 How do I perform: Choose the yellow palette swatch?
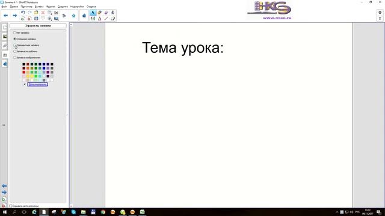point(32,76)
